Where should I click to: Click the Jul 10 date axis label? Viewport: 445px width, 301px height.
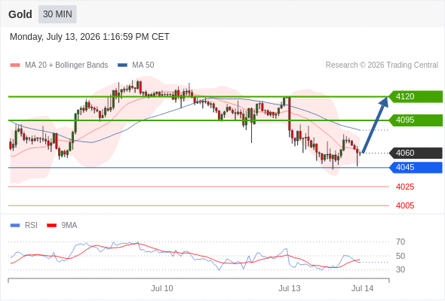[161, 288]
